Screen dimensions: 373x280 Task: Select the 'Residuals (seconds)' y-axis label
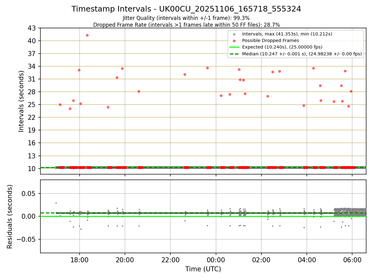10,217
